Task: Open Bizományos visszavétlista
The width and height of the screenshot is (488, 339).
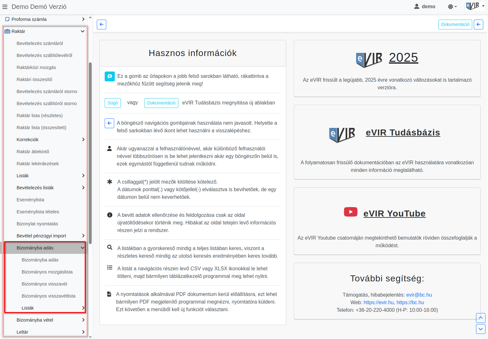Action: tap(49, 296)
